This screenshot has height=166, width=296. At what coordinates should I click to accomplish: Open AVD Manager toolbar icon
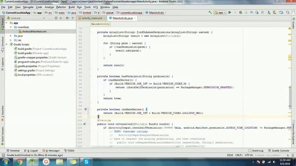point(269,12)
